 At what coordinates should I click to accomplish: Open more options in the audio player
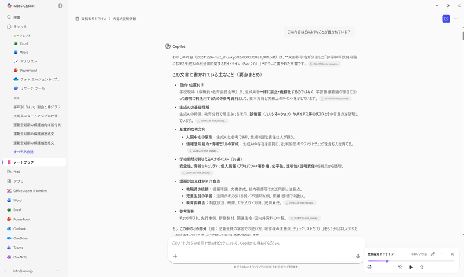click(x=443, y=254)
